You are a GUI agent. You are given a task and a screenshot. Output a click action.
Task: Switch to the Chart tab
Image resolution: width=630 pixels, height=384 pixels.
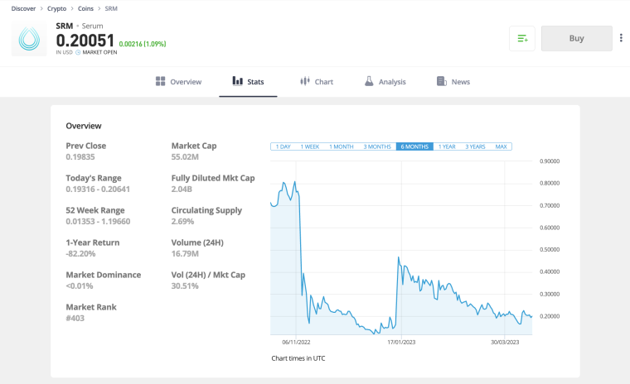[317, 82]
